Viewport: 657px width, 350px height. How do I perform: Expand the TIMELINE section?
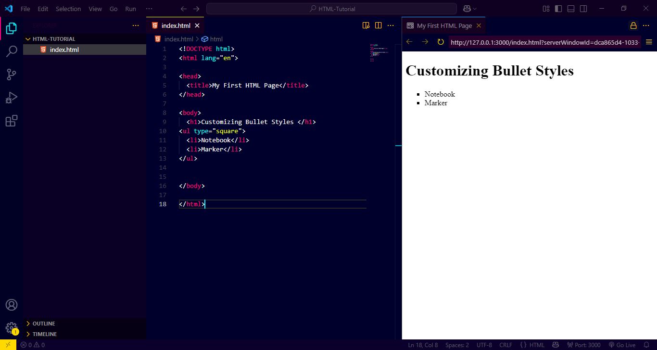click(x=44, y=334)
